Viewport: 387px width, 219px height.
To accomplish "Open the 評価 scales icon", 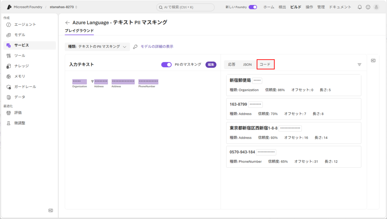I will (9, 113).
